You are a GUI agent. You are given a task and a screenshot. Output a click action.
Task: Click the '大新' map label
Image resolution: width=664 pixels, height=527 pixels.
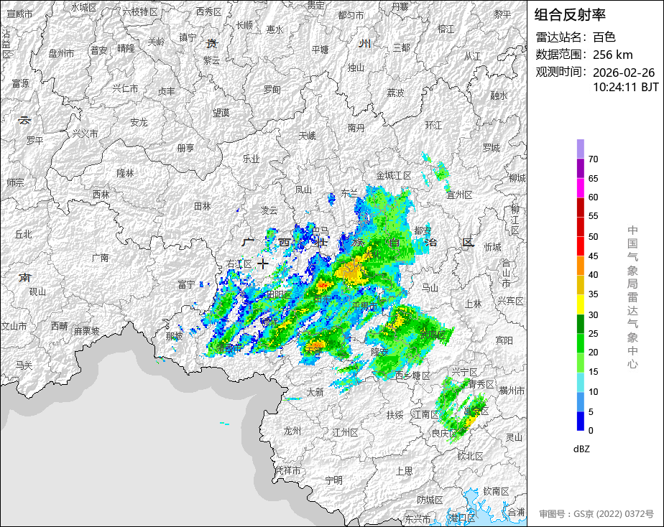(315, 392)
